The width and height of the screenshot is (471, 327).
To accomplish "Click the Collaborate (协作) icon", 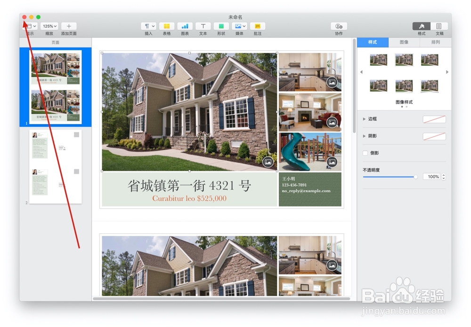I will tap(339, 26).
